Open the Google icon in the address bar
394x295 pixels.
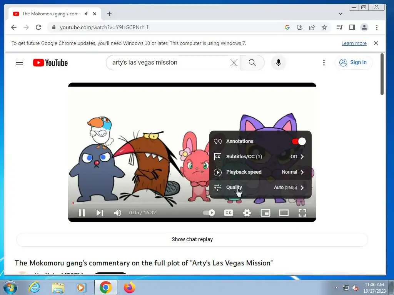(287, 27)
